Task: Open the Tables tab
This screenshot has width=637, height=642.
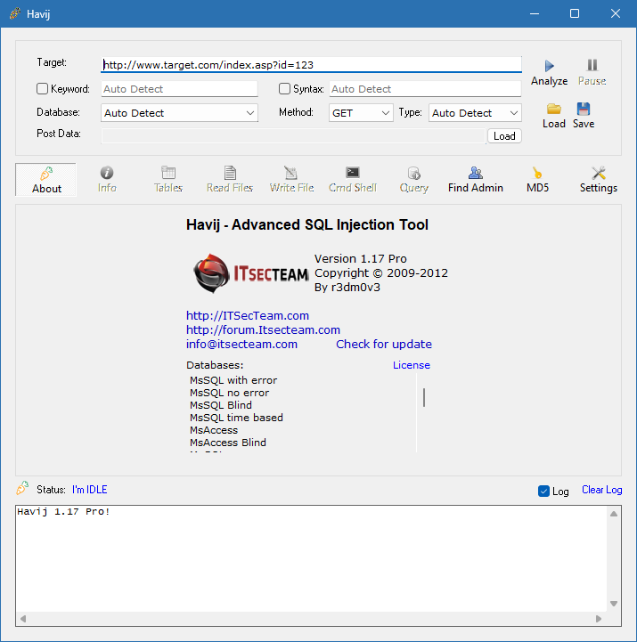Action: click(168, 180)
